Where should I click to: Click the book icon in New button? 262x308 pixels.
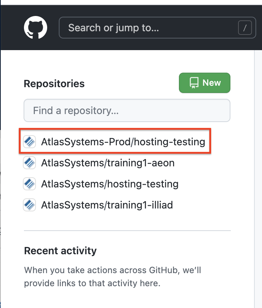194,83
